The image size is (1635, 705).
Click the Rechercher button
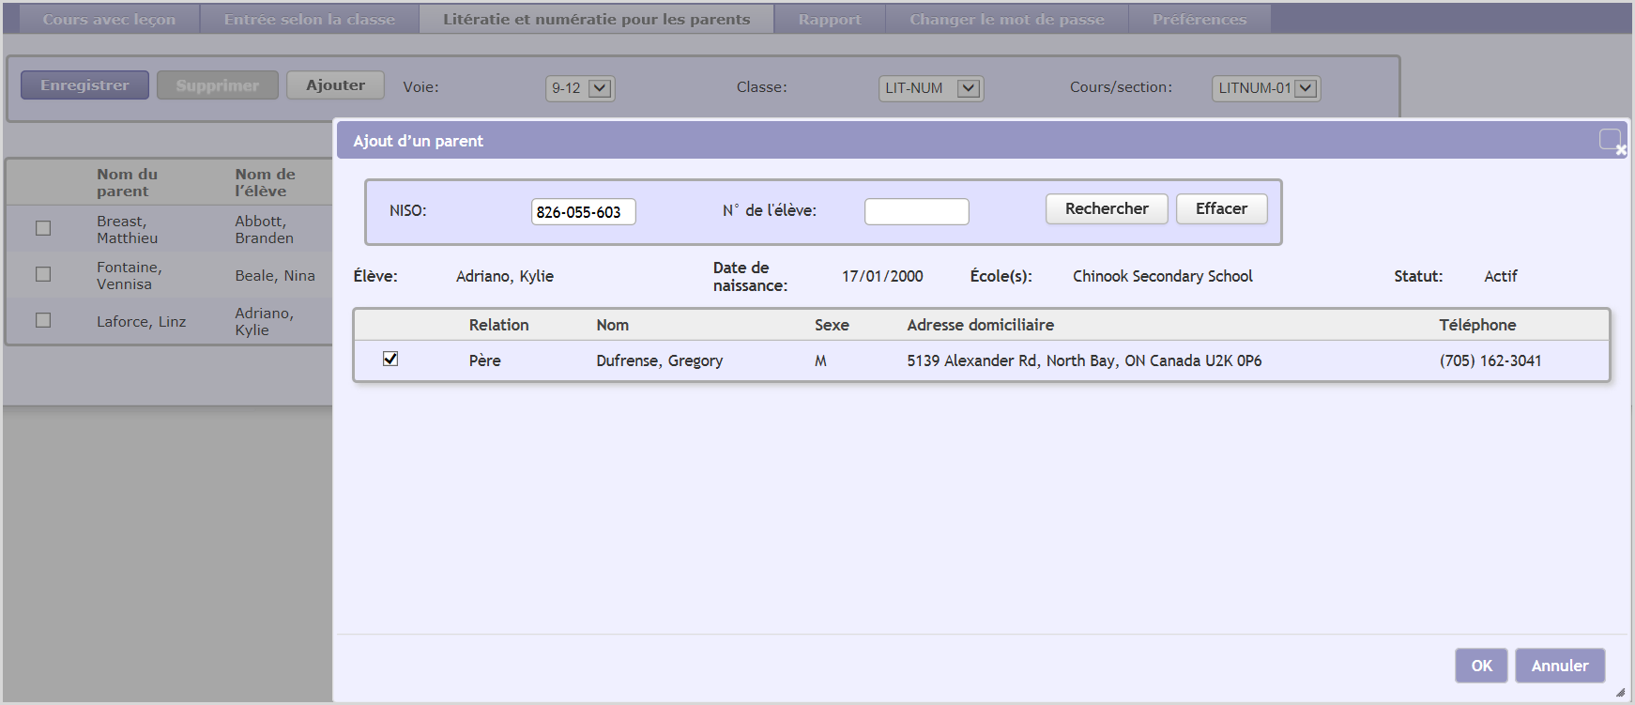pyautogui.click(x=1107, y=208)
